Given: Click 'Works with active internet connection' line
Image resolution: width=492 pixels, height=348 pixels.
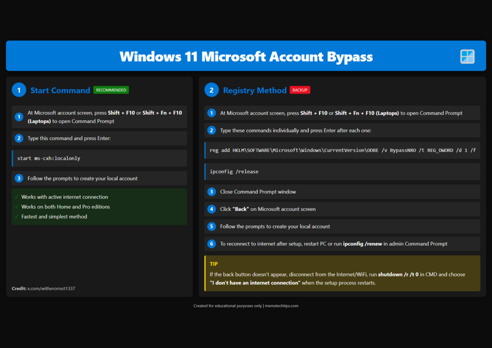Looking at the screenshot, I should 65,197.
